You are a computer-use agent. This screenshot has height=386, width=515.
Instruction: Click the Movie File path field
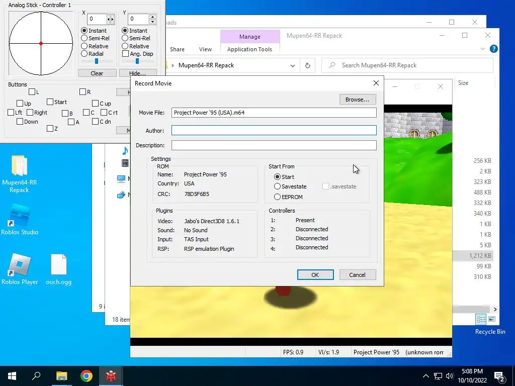coord(274,113)
